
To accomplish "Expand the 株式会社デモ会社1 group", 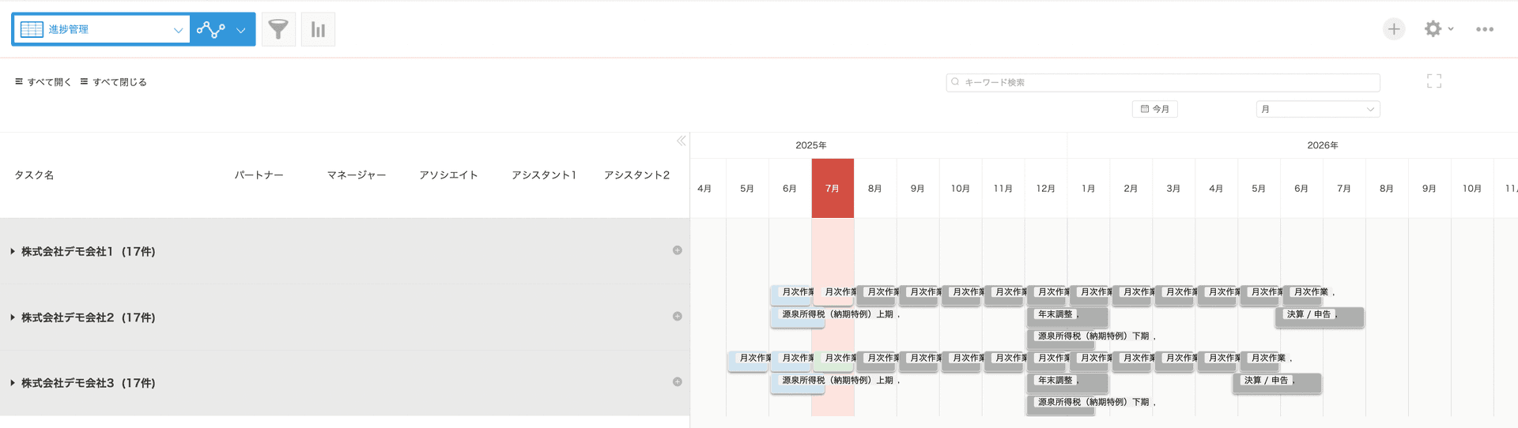I will [13, 251].
